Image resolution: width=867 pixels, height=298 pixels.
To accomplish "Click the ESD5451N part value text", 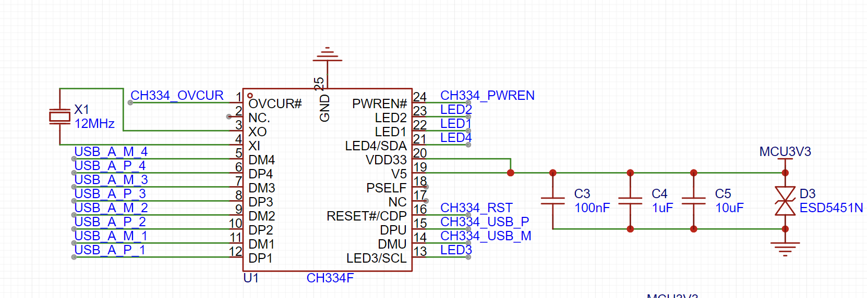I will pos(831,208).
